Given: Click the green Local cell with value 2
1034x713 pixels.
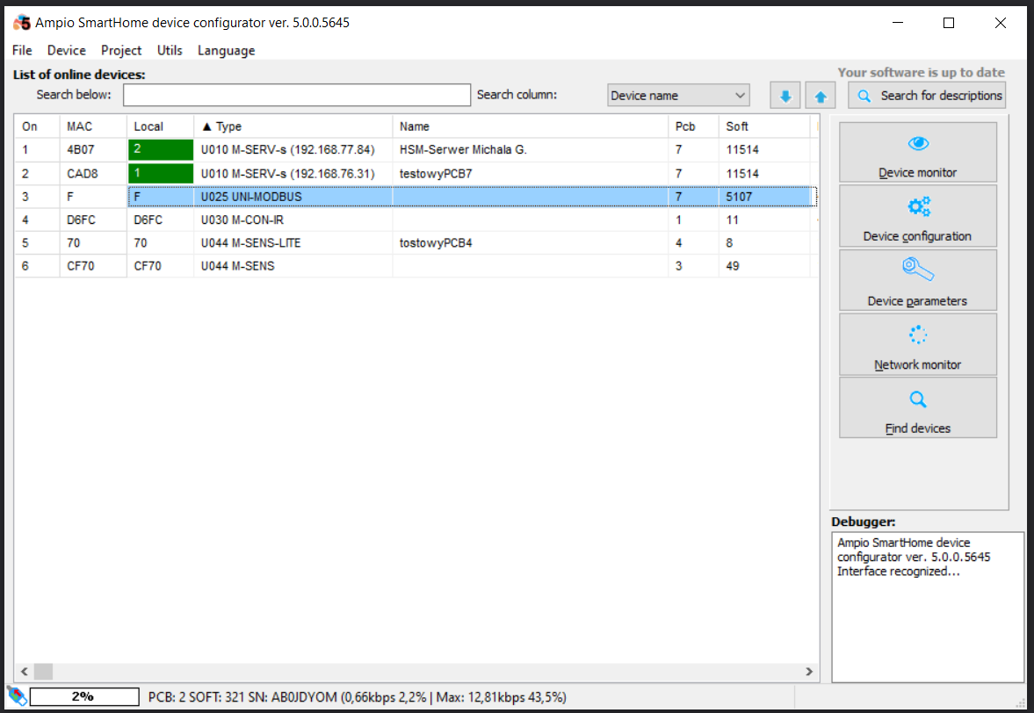Looking at the screenshot, I should pyautogui.click(x=160, y=149).
